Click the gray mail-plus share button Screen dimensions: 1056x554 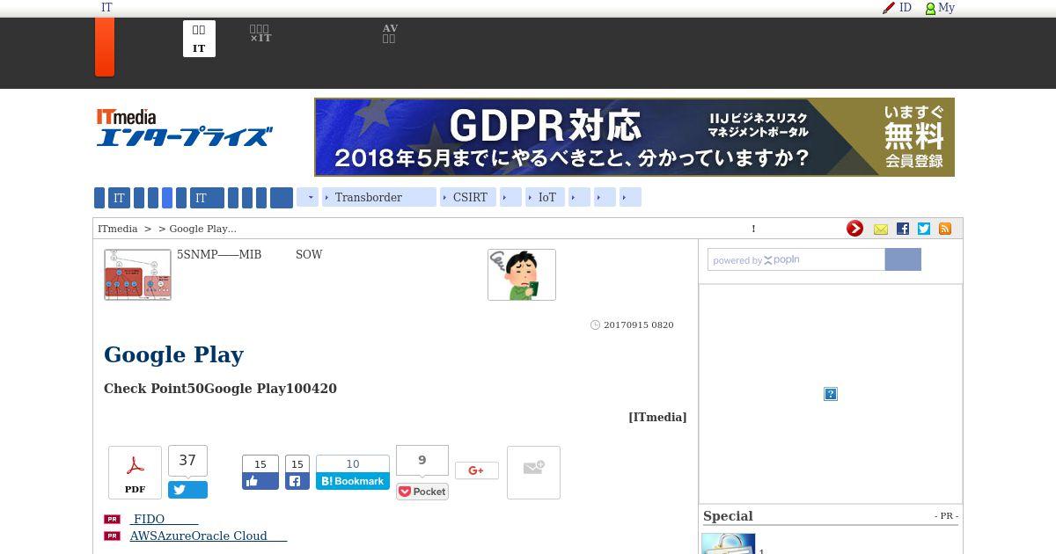[533, 472]
